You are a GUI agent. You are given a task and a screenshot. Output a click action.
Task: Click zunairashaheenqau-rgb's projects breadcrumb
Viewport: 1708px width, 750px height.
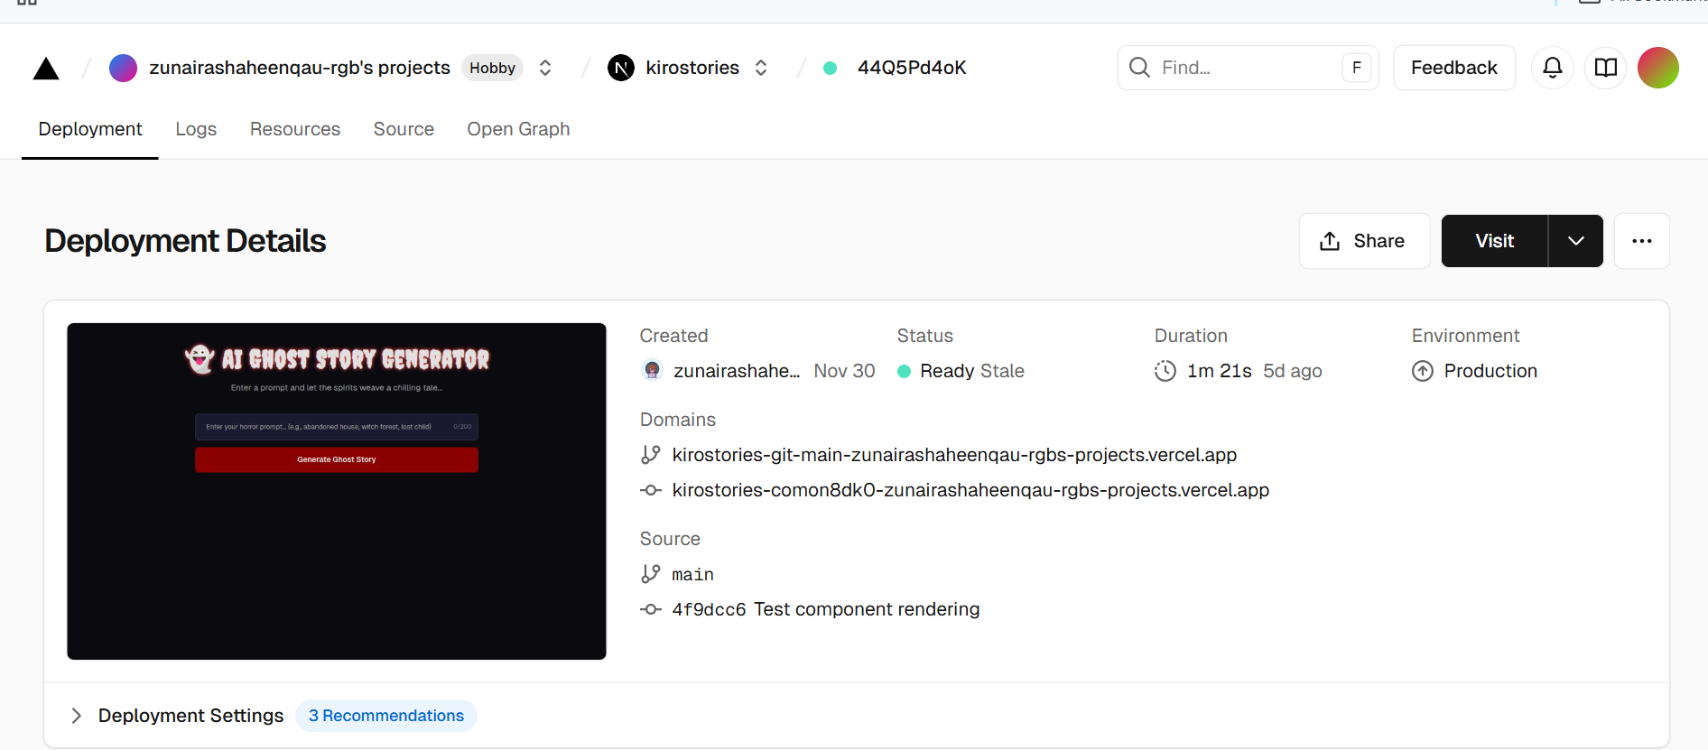coord(300,68)
